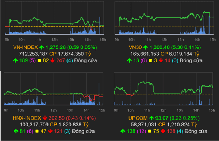The height and width of the screenshot is (141, 219).
Task: Open the UPCOM intraday chart
Action: point(163,89)
